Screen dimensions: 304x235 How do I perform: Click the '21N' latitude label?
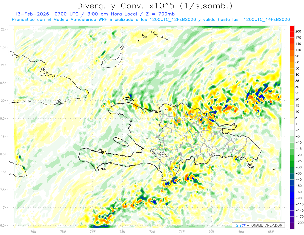pos(4,65)
